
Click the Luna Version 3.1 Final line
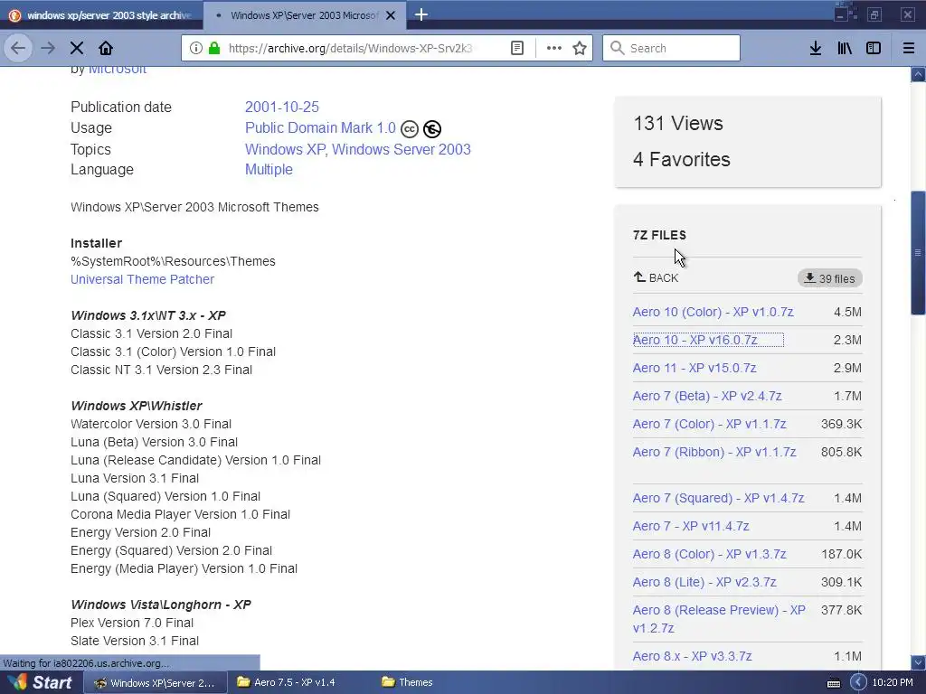coord(135,478)
